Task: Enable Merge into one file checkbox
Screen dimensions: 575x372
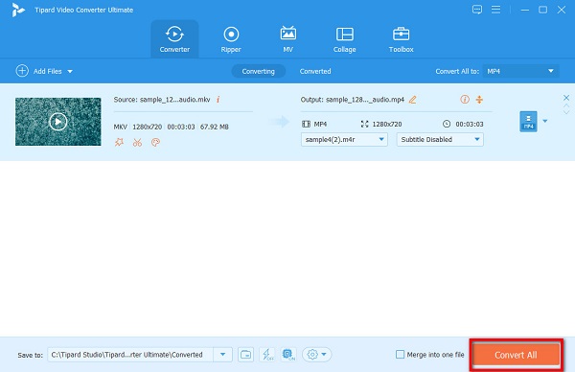Action: click(400, 355)
